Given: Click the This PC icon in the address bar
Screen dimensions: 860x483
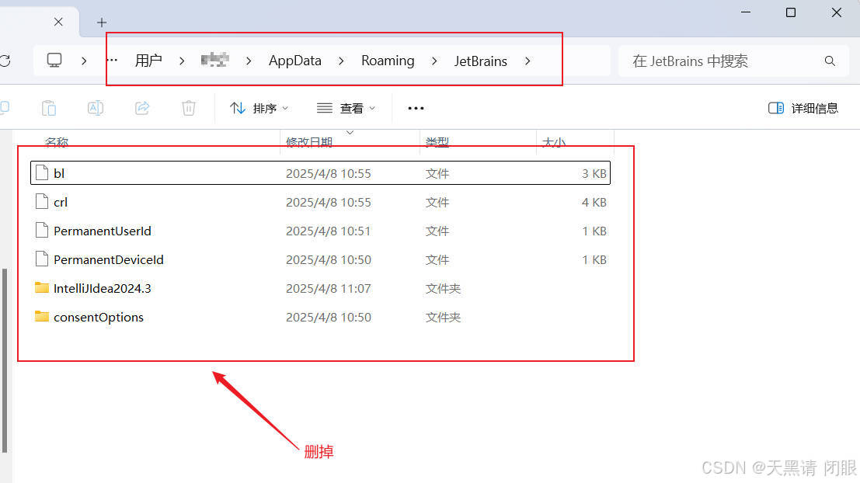Looking at the screenshot, I should (x=54, y=60).
